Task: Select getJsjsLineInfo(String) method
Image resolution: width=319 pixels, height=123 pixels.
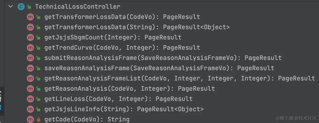Action: (x=124, y=109)
